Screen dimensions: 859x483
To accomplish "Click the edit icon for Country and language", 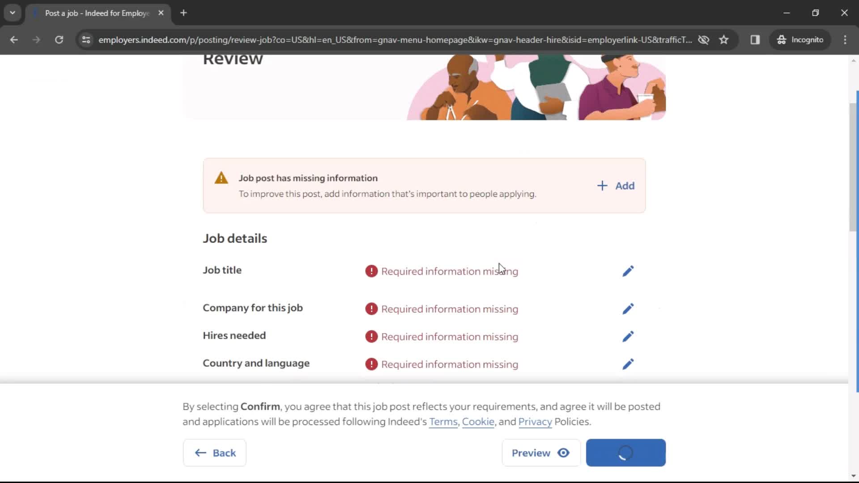I will tap(628, 364).
